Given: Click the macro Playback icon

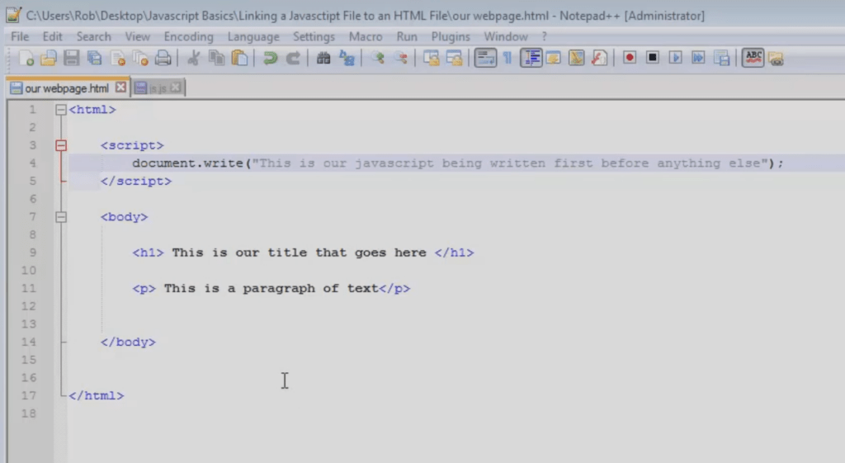Looking at the screenshot, I should [x=675, y=58].
